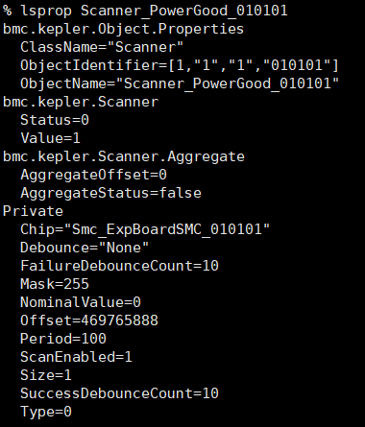Click the lsprop command line text
Screen dimensions: 365x427
[x=145, y=11]
